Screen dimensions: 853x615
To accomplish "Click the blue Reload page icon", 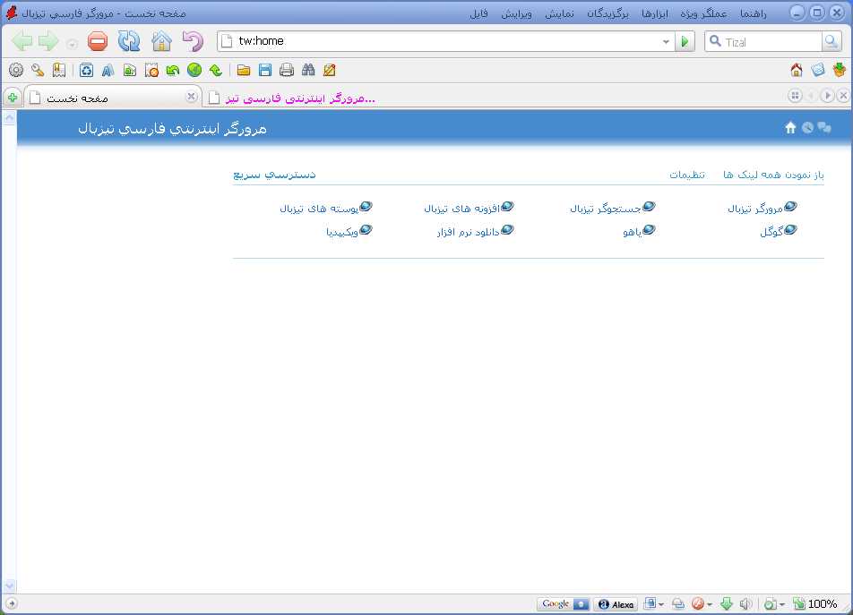I will [129, 41].
